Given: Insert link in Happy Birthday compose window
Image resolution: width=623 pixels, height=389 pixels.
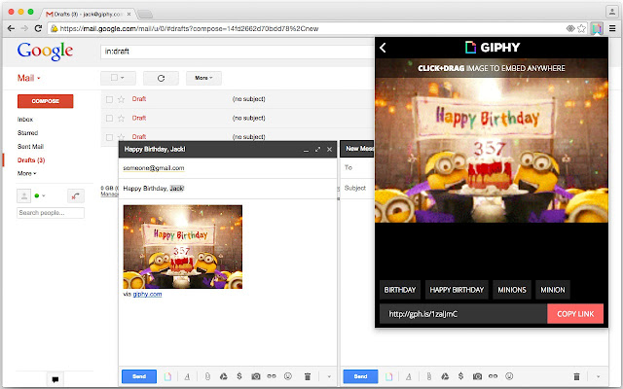Looking at the screenshot, I should point(272,376).
